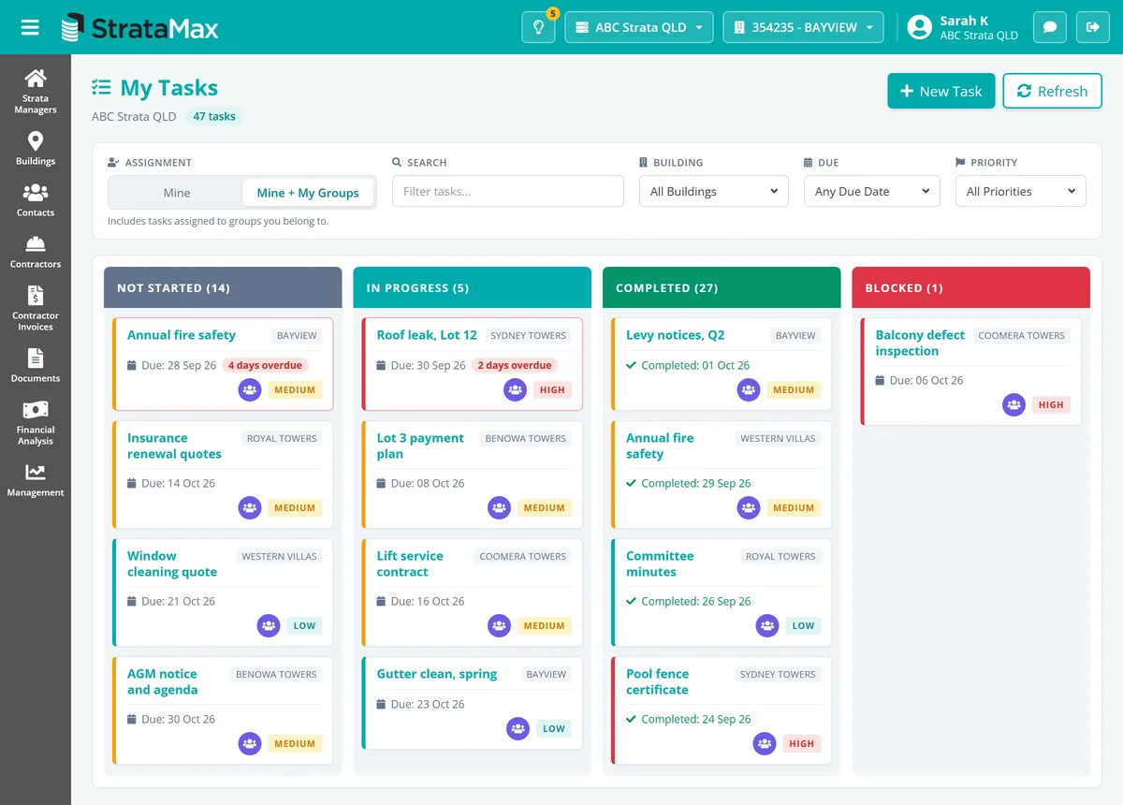1123x805 pixels.
Task: Click MEDIUM priority tag on AGM notice card
Action: (295, 744)
